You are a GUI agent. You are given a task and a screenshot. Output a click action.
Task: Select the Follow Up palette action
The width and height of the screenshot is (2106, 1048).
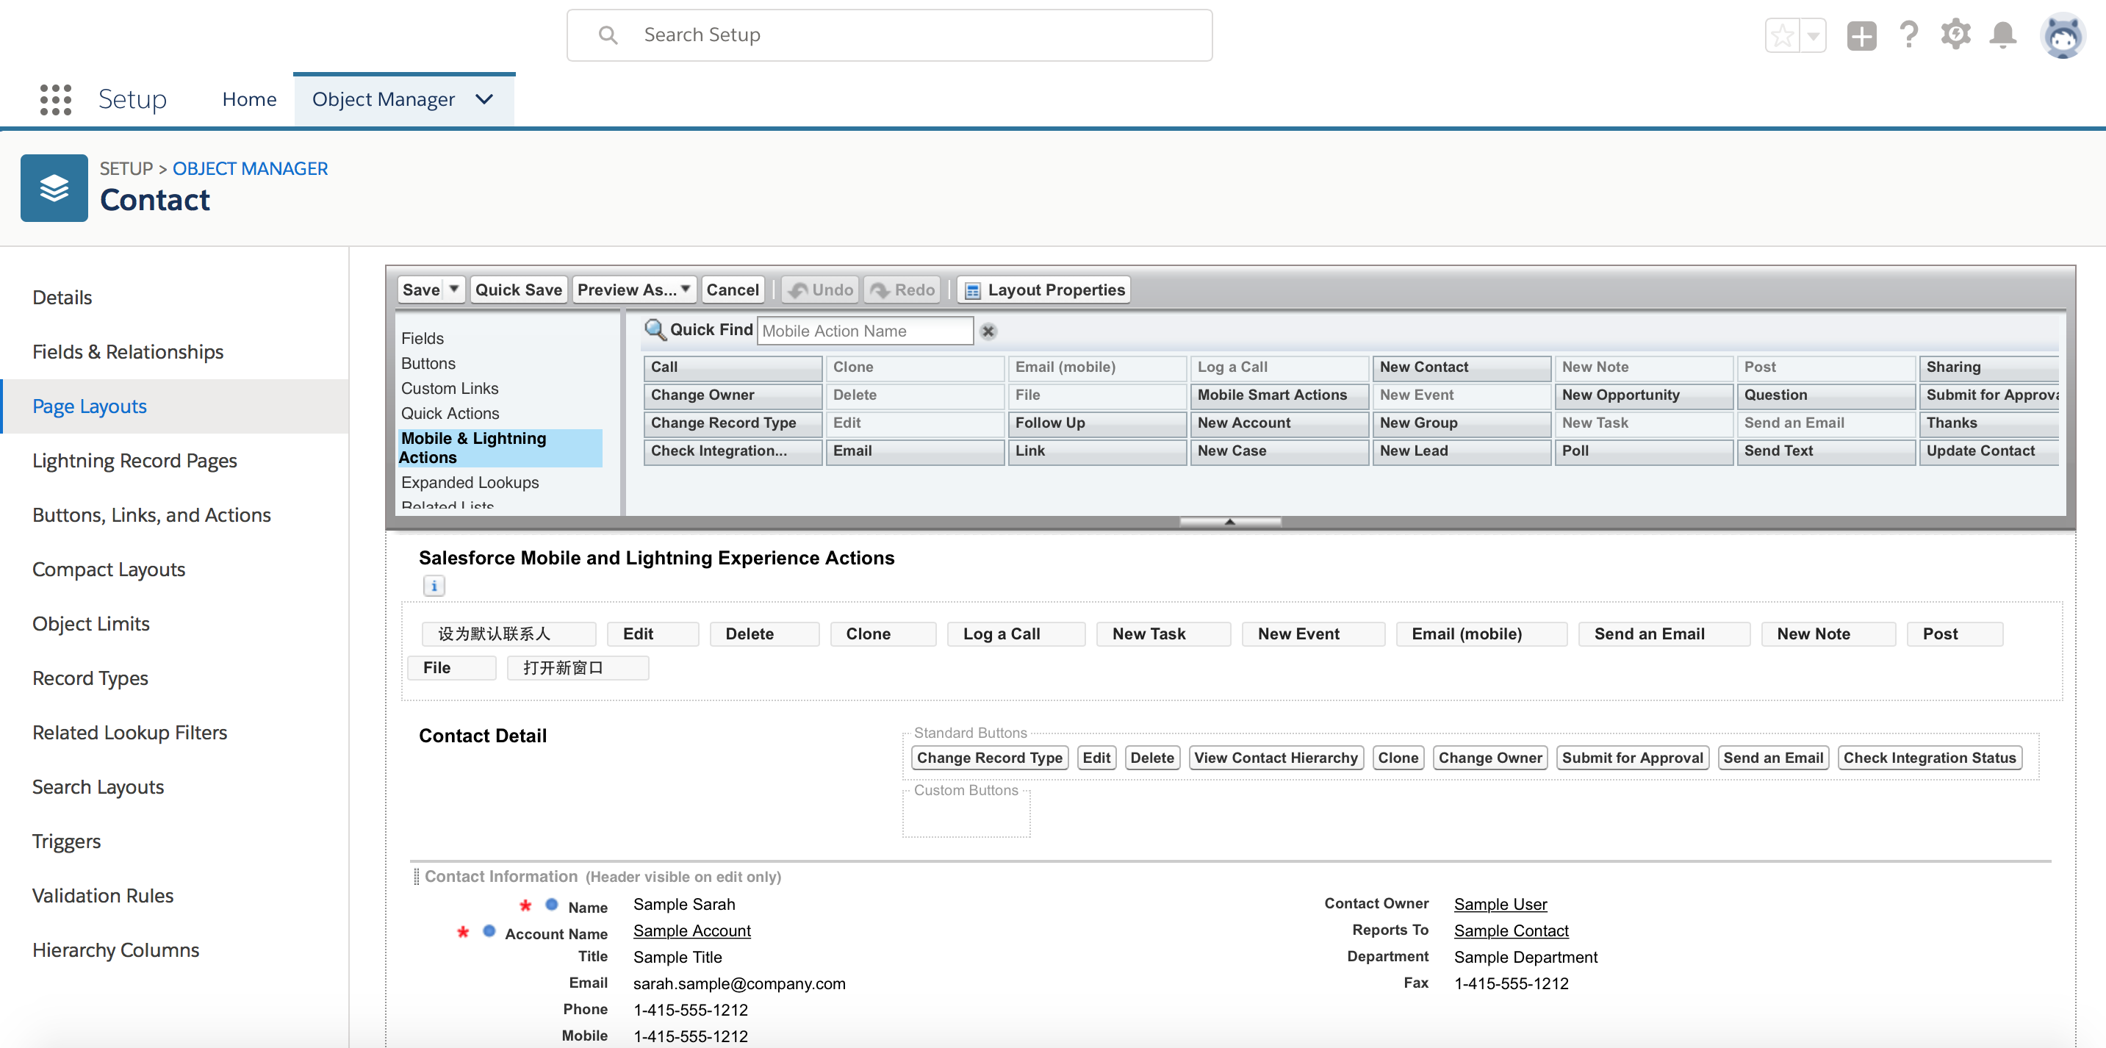[1097, 423]
